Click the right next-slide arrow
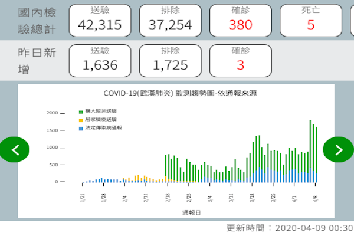 [339, 149]
